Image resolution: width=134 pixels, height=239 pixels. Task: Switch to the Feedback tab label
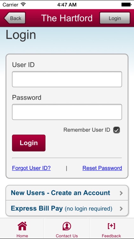point(111,235)
